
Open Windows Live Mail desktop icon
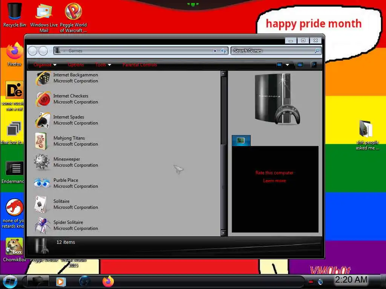click(x=44, y=11)
